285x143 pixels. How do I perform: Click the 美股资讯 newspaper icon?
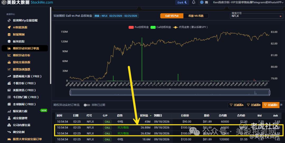point(9,90)
